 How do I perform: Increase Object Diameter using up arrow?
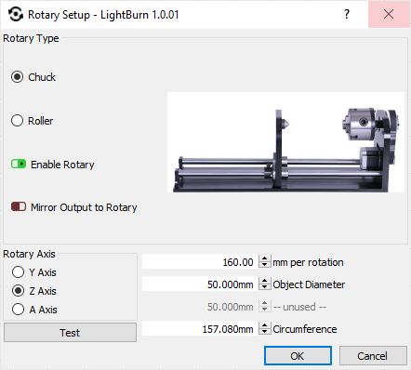[264, 281]
